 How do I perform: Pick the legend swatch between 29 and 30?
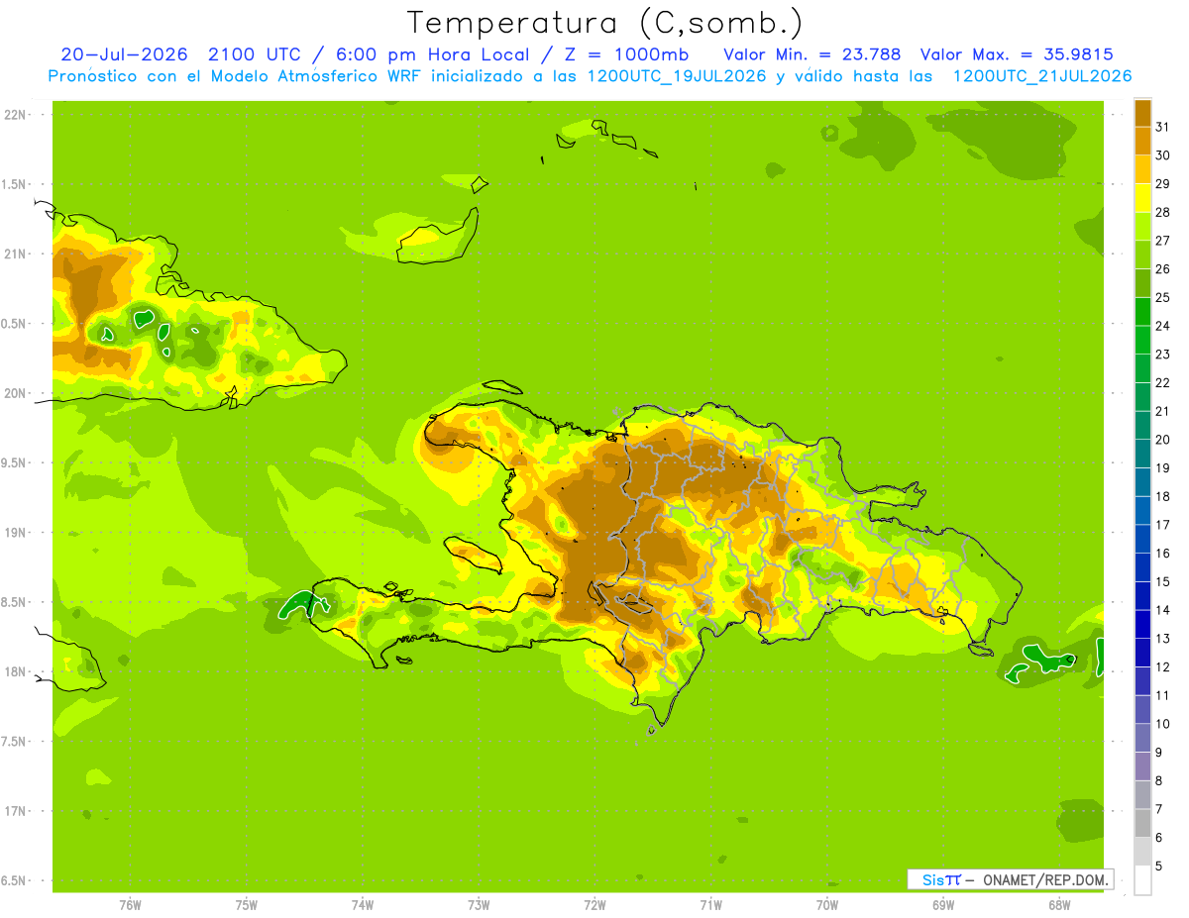(1142, 169)
